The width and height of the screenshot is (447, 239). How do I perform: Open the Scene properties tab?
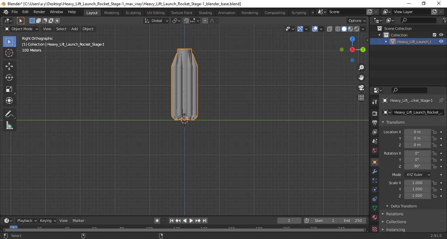pyautogui.click(x=375, y=141)
